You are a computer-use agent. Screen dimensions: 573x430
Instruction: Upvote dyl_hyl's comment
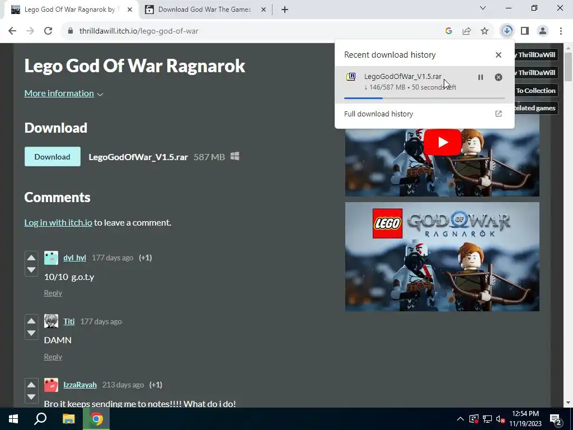31,258
